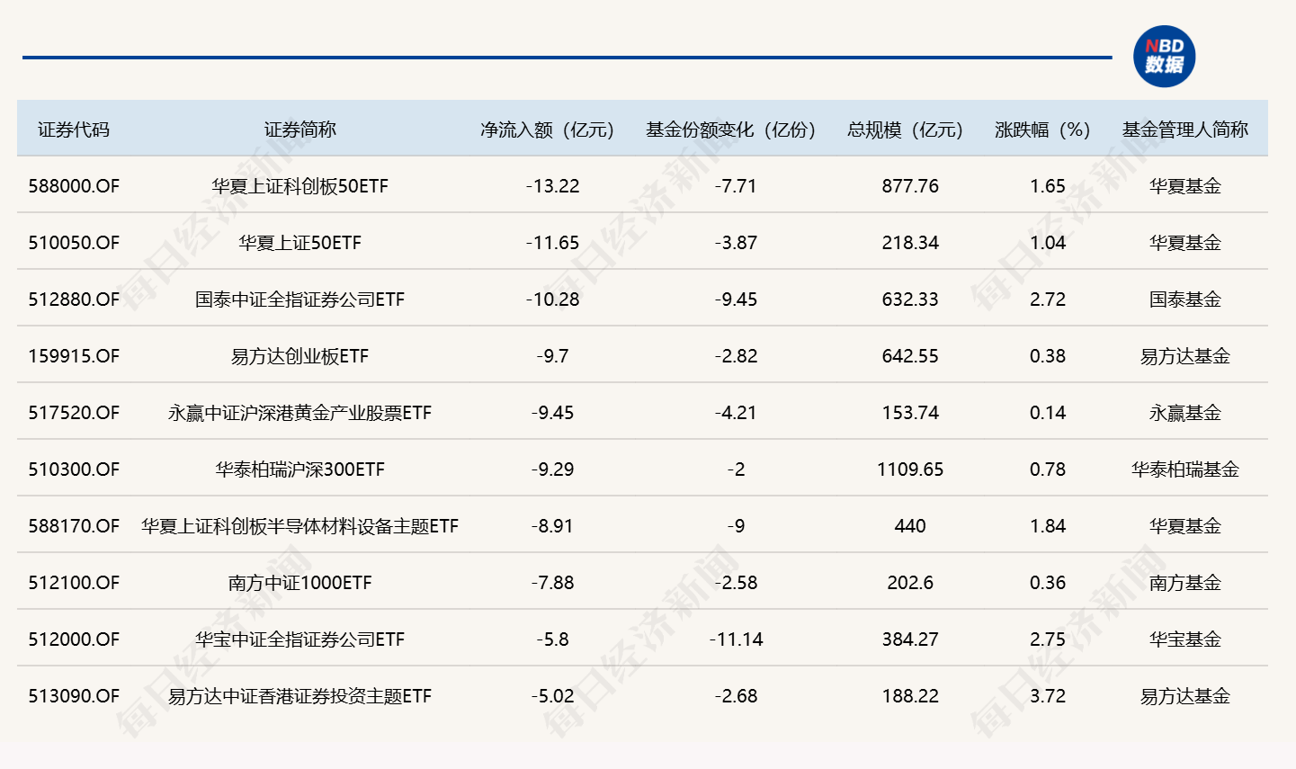
Task: Select net inflow value -8.91
Action: [x=553, y=526]
